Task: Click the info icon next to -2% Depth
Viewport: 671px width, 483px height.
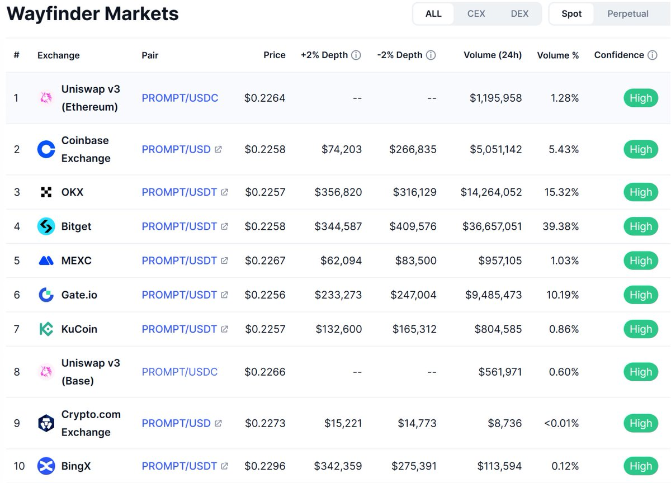Action: point(431,55)
